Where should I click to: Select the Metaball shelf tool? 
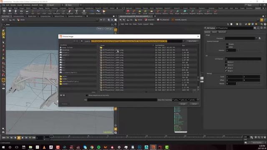pyautogui.click(x=98, y=12)
